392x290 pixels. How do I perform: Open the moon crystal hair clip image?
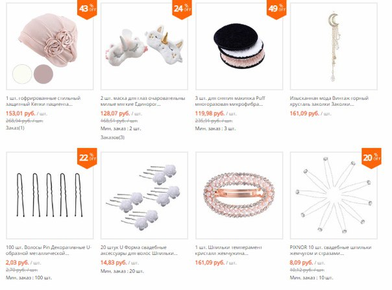click(x=334, y=46)
